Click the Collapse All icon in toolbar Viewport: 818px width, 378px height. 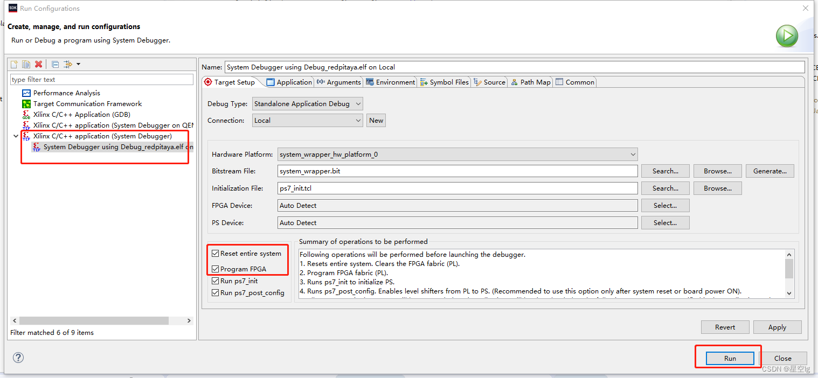pyautogui.click(x=55, y=64)
